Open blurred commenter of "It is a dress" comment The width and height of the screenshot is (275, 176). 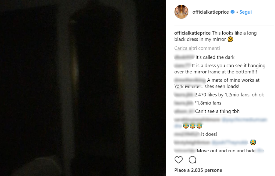pos(182,65)
